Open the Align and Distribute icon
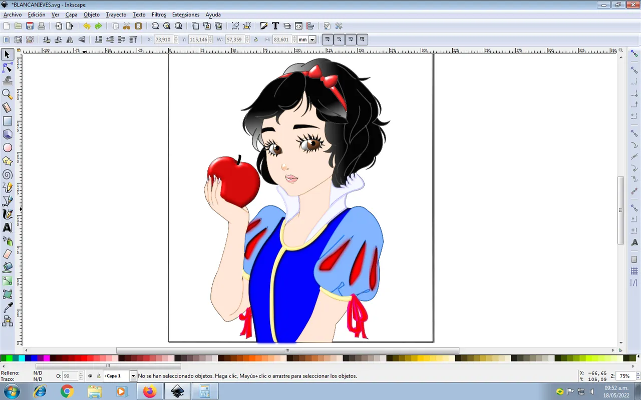The height and width of the screenshot is (400, 641). pyautogui.click(x=310, y=26)
